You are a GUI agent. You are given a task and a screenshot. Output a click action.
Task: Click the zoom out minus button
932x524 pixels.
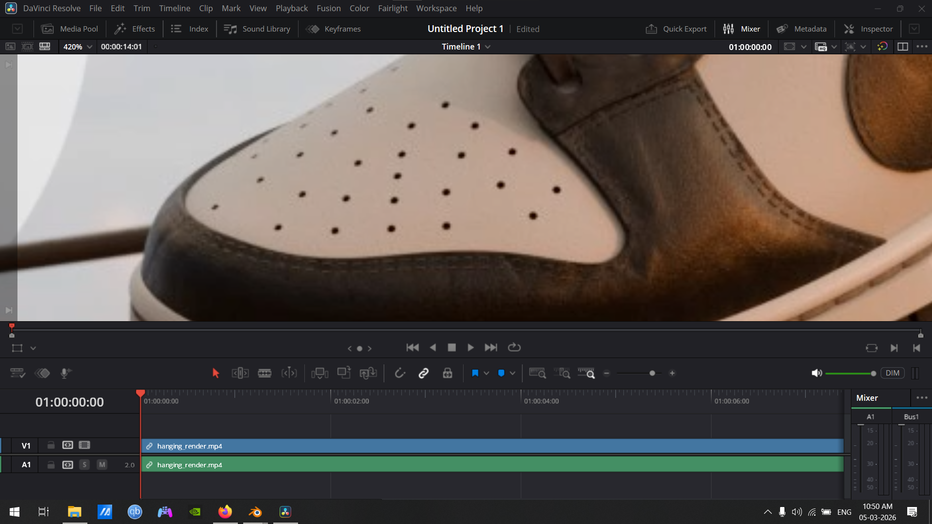point(607,373)
